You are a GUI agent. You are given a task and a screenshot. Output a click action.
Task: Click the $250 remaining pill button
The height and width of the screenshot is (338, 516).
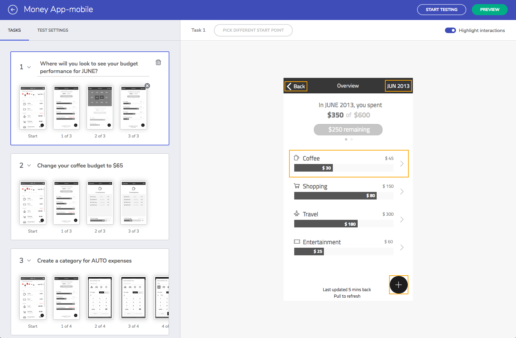(348, 130)
